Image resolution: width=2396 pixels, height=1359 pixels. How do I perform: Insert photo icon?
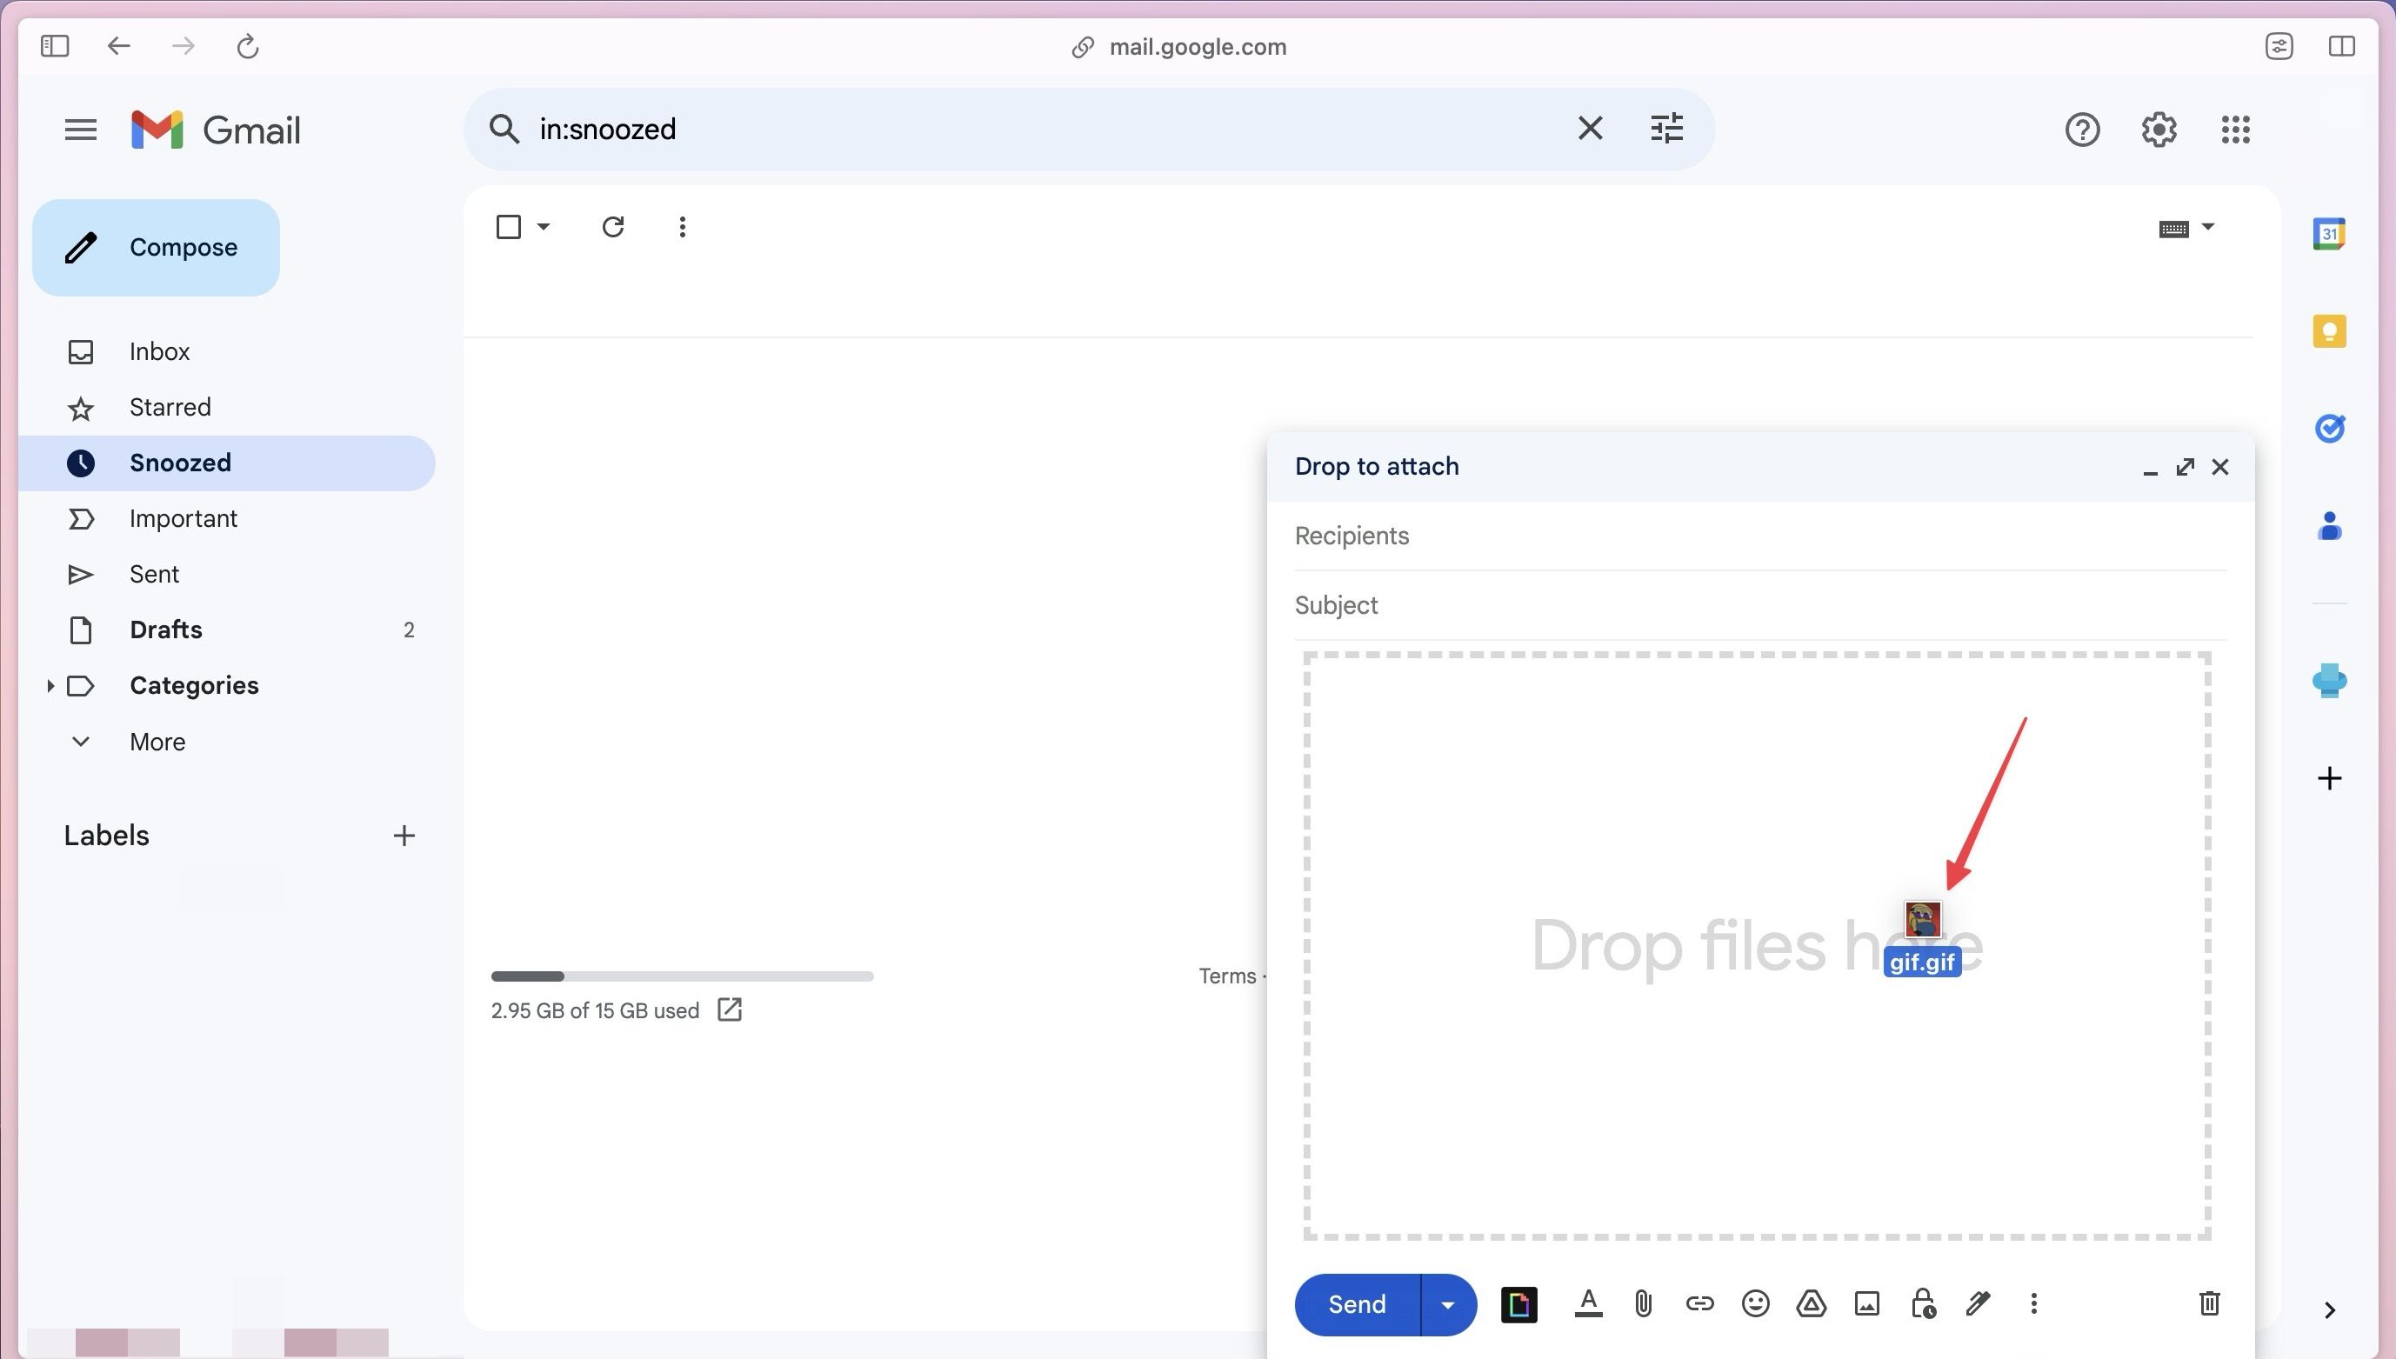pyautogui.click(x=1865, y=1304)
